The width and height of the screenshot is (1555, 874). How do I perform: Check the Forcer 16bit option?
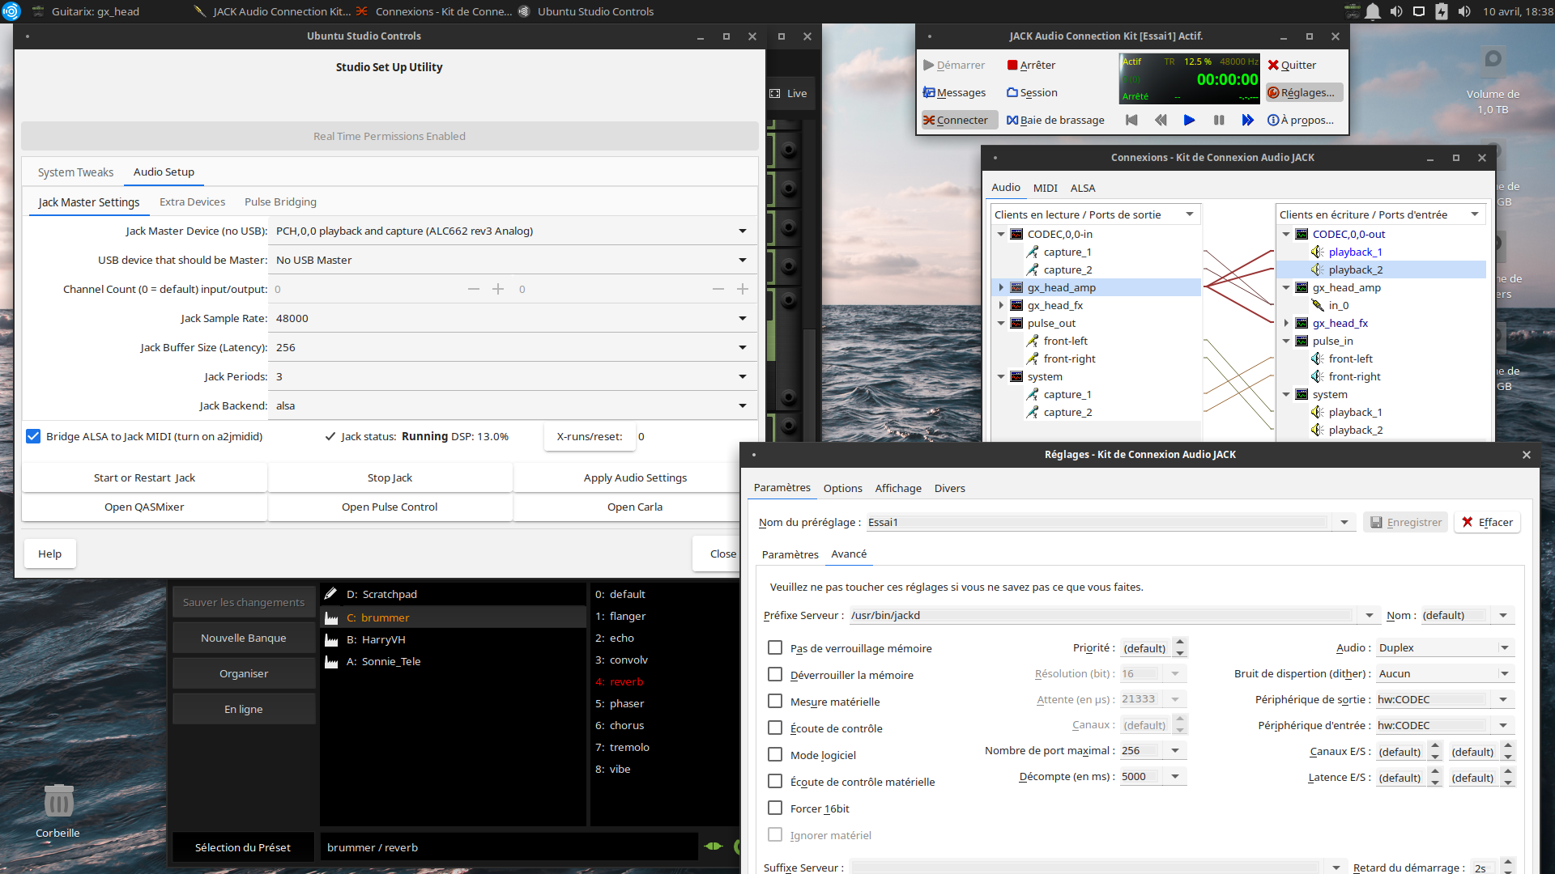click(x=775, y=808)
